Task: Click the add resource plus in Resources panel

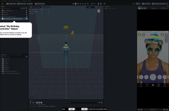Action: coord(2,57)
